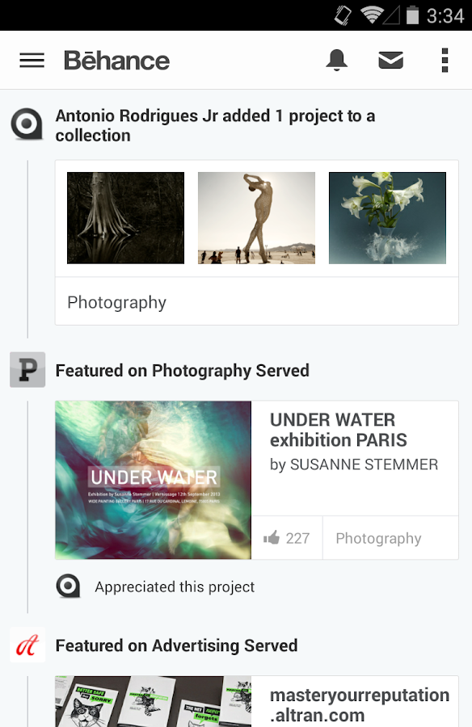The width and height of the screenshot is (472, 727).
Task: Tap the avatar next to Appreciated this project
Action: click(68, 587)
